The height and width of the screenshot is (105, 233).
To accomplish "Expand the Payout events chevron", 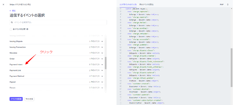I will pyautogui.click(x=102, y=82).
